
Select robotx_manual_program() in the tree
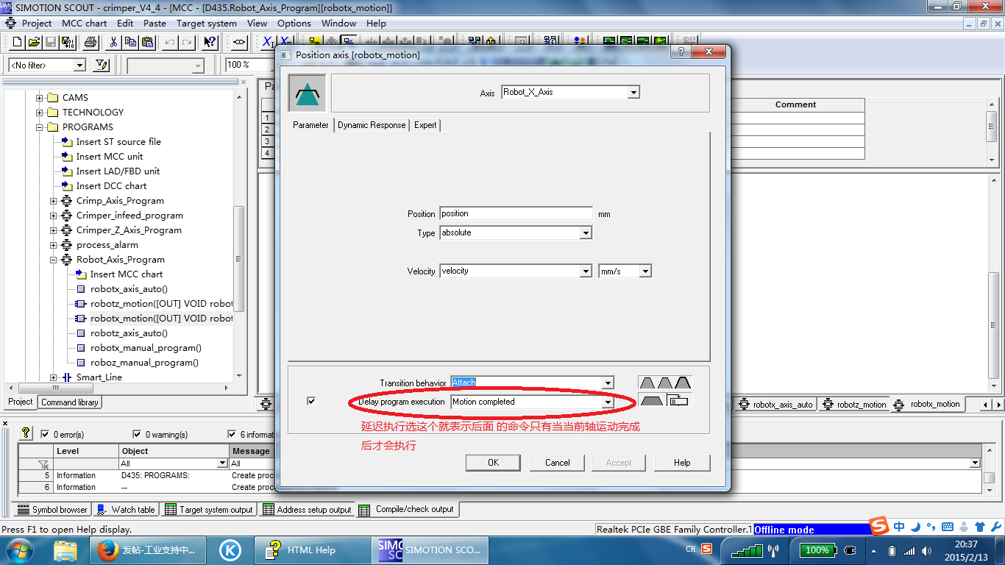tap(146, 348)
